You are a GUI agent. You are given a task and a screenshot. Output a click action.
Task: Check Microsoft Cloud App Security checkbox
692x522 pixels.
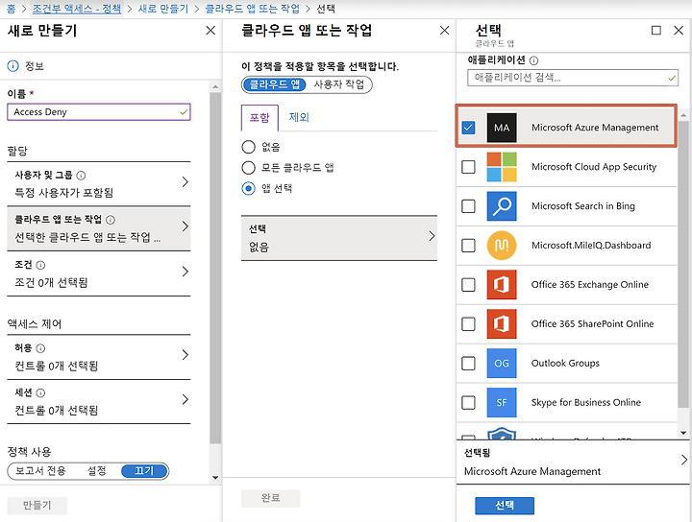(468, 167)
